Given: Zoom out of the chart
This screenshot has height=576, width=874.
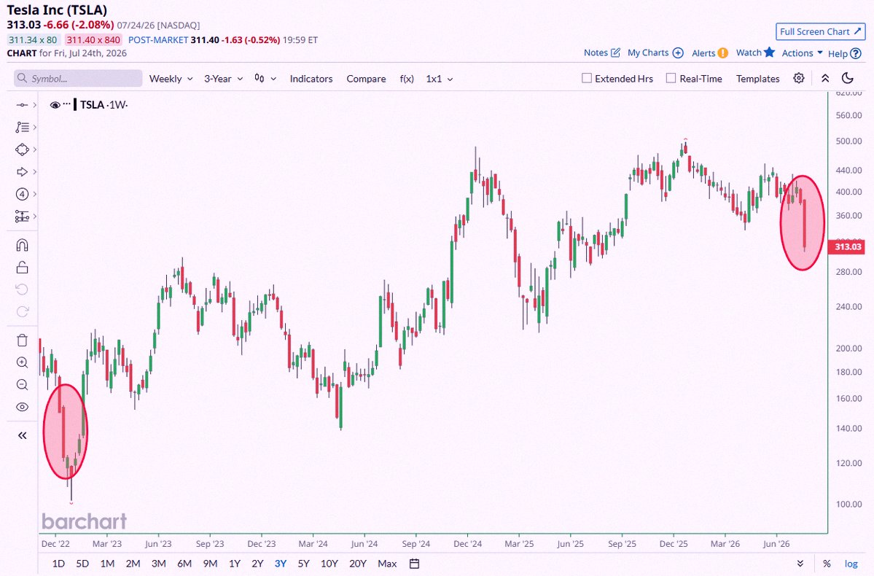Looking at the screenshot, I should [x=22, y=385].
